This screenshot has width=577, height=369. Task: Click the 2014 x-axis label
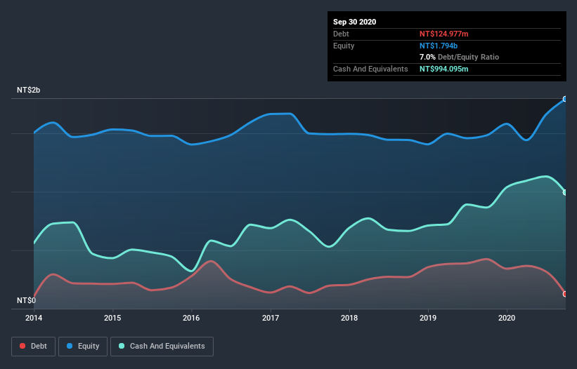pyautogui.click(x=34, y=318)
